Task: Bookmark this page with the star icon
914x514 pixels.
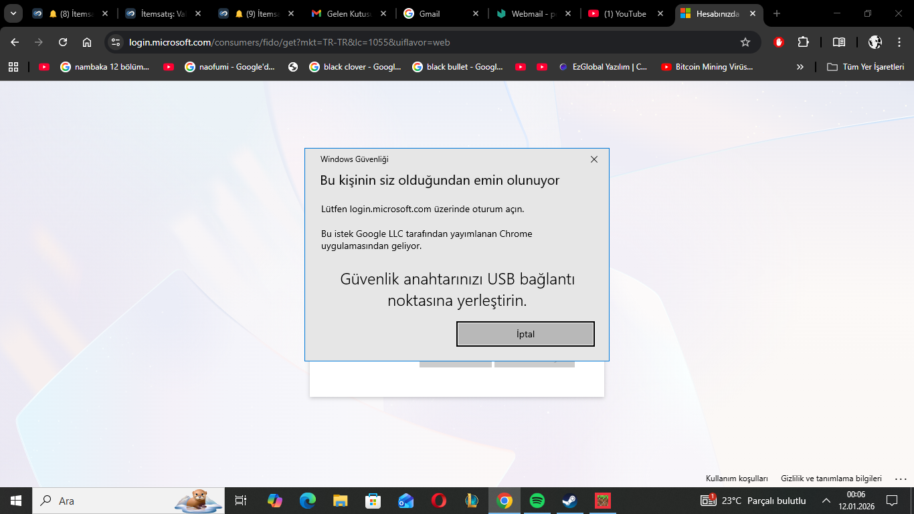Action: pos(745,42)
